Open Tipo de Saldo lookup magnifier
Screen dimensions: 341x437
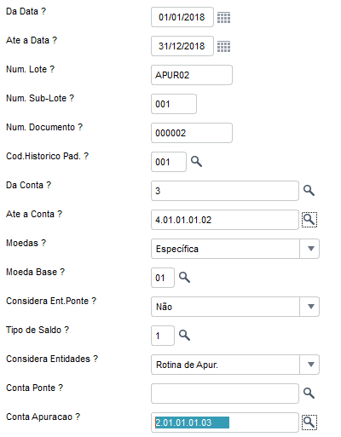point(184,336)
